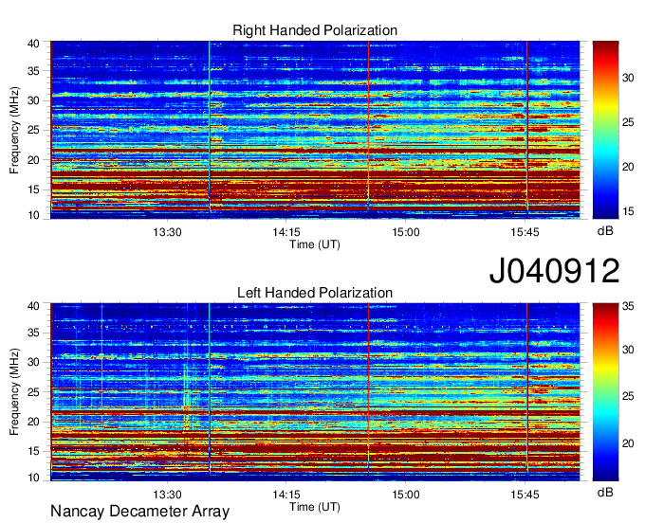Click the J040912 label

pyautogui.click(x=554, y=271)
